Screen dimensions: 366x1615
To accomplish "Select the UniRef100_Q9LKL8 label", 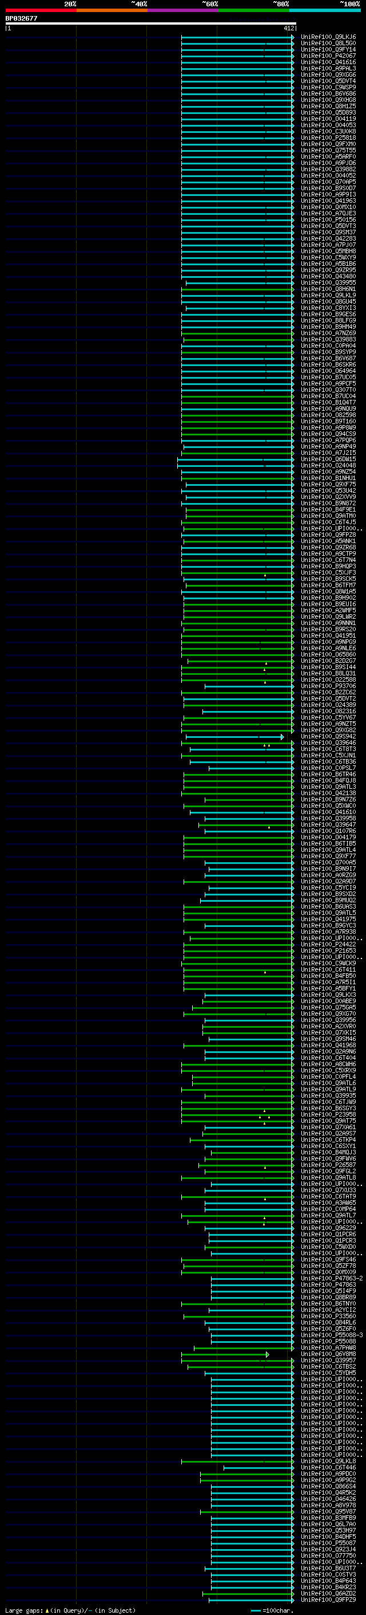I will (328, 1461).
